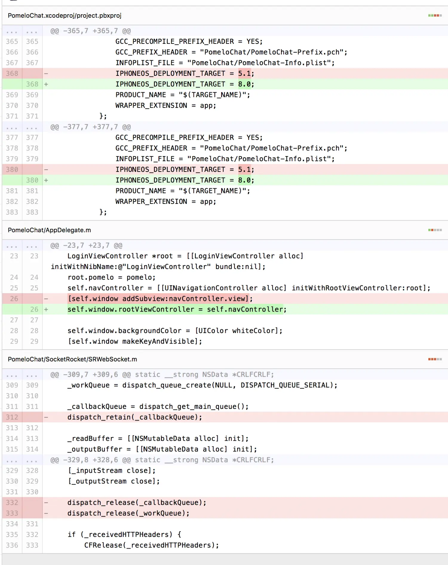448x565 pixels.
Task: Select added line 368 deployment target 8.0
Action: point(225,84)
